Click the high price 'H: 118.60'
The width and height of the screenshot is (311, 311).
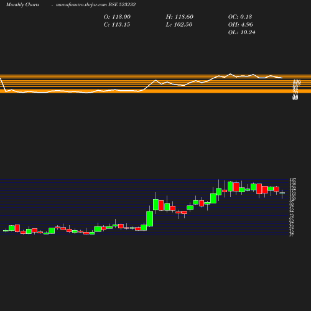180,17
